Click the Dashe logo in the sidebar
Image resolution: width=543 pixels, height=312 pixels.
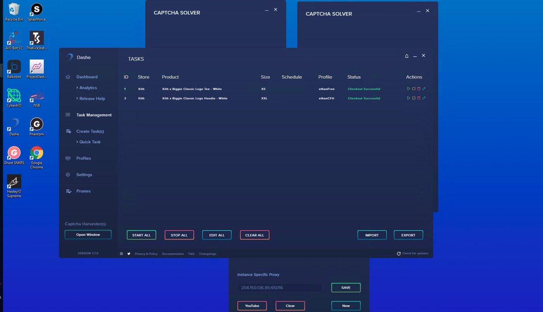pos(69,57)
